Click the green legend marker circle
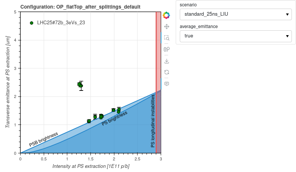The image size is (296, 172). pos(32,23)
